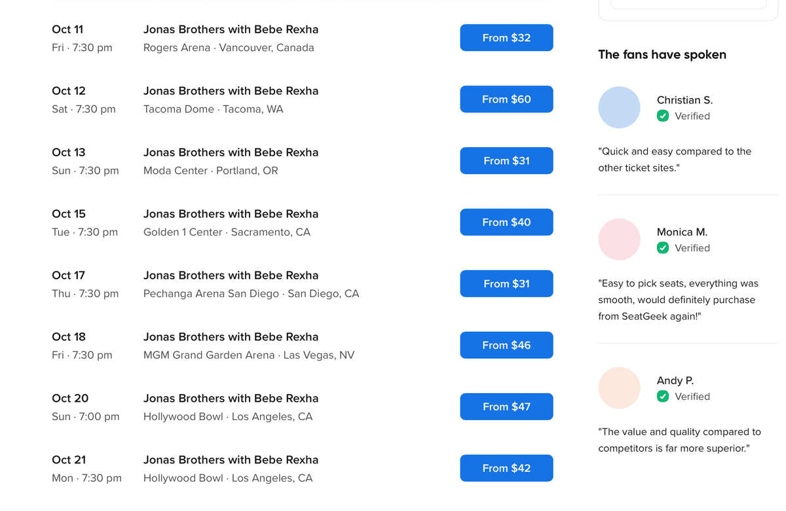The width and height of the screenshot is (786, 511).
Task: Click Monica M.'s pink avatar circle
Action: 619,239
